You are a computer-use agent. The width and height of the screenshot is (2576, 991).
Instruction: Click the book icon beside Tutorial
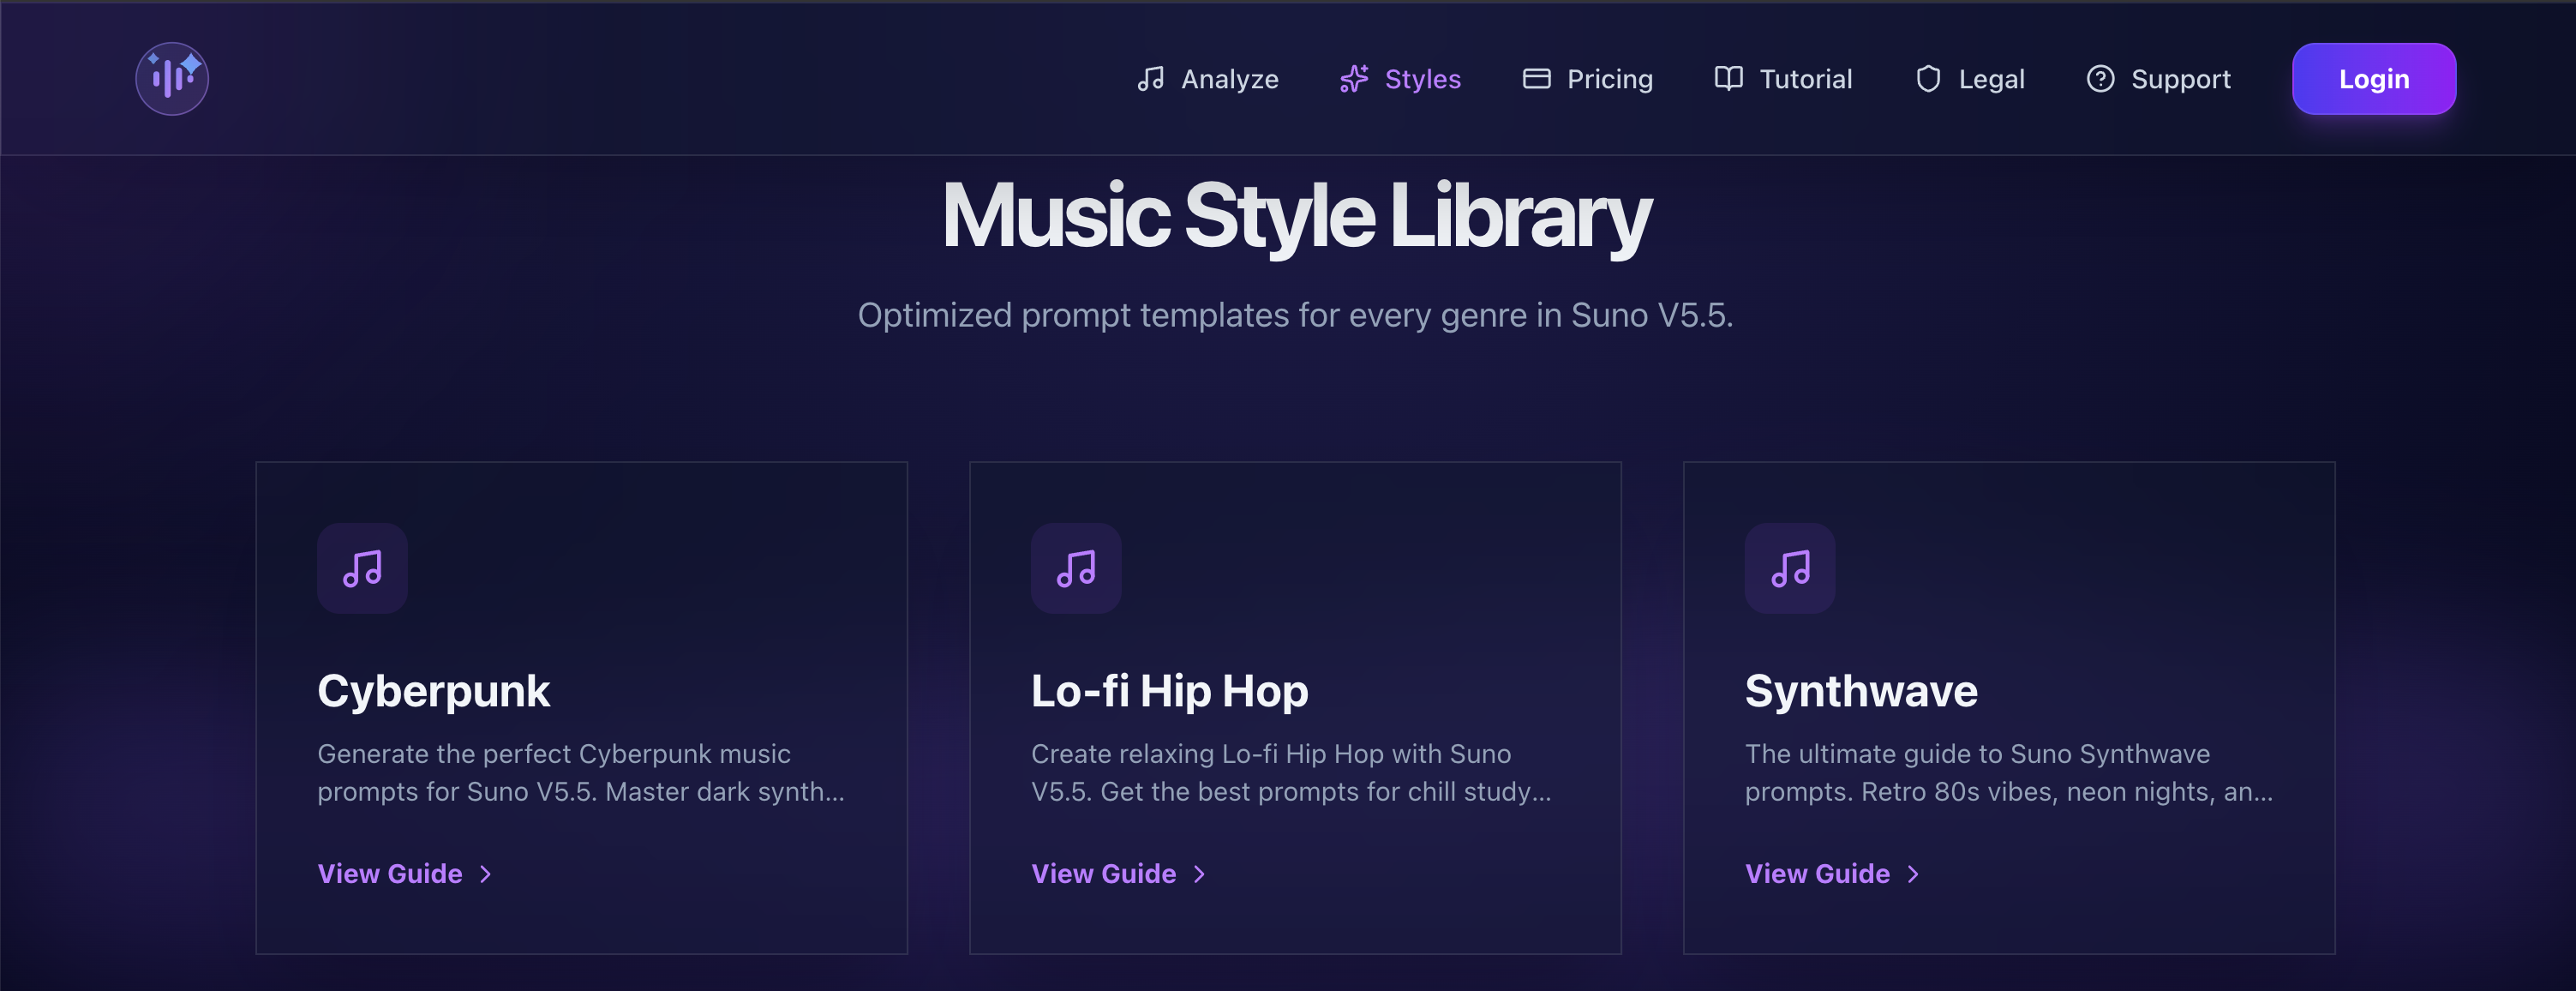[x=1728, y=78]
